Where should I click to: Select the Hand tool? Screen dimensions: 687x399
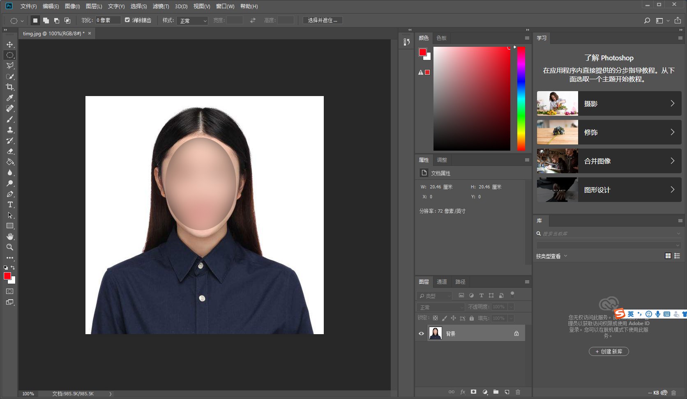pyautogui.click(x=10, y=236)
